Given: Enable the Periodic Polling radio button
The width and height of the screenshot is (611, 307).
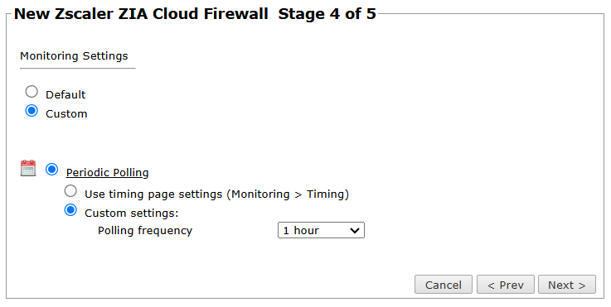Looking at the screenshot, I should 52,170.
